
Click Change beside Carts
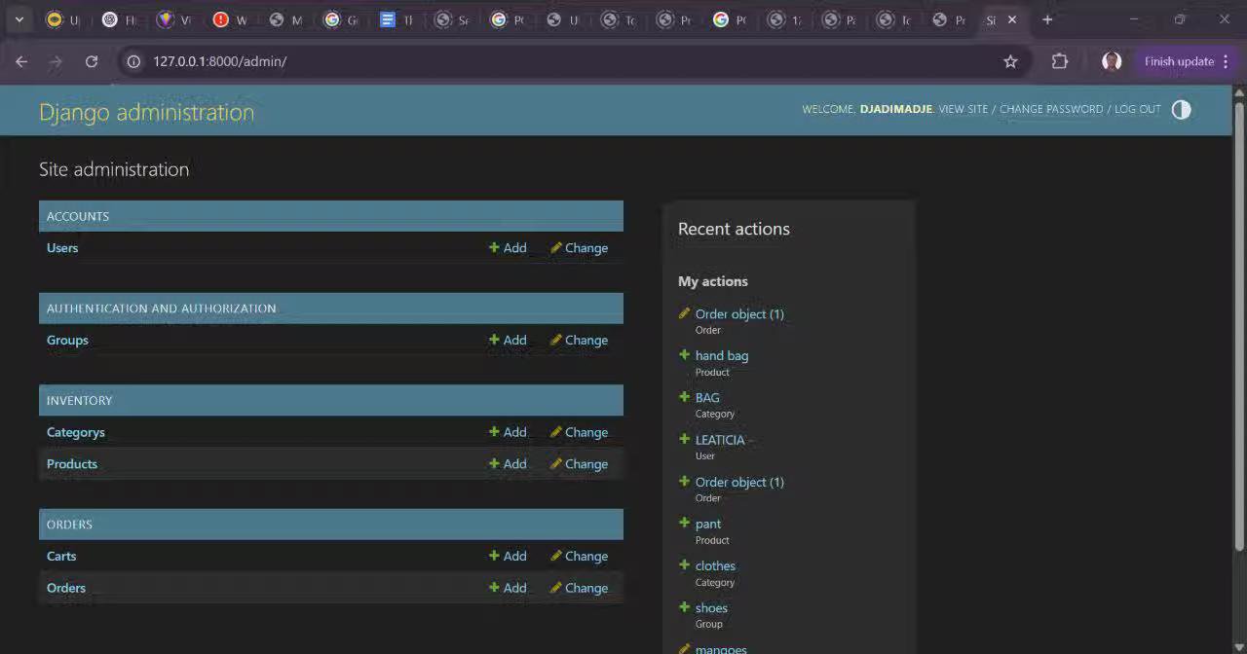(x=579, y=557)
